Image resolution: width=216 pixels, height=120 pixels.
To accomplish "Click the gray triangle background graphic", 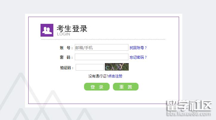I will (x=15, y=98).
